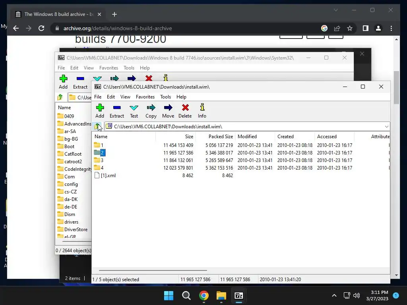Image resolution: width=407 pixels, height=305 pixels.
Task: Open the Windows Start menu
Action: [x=169, y=295]
